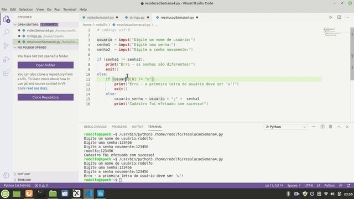354x199 pixels.
Task: Open the volume tray icon
Action: (332, 194)
